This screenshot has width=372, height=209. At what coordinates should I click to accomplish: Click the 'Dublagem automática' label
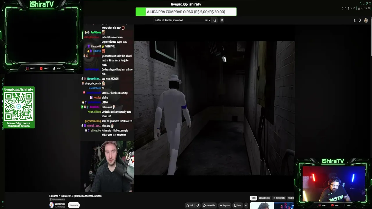click(58, 199)
